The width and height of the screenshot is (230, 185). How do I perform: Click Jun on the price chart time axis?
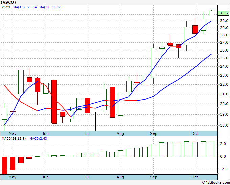tap(45, 133)
